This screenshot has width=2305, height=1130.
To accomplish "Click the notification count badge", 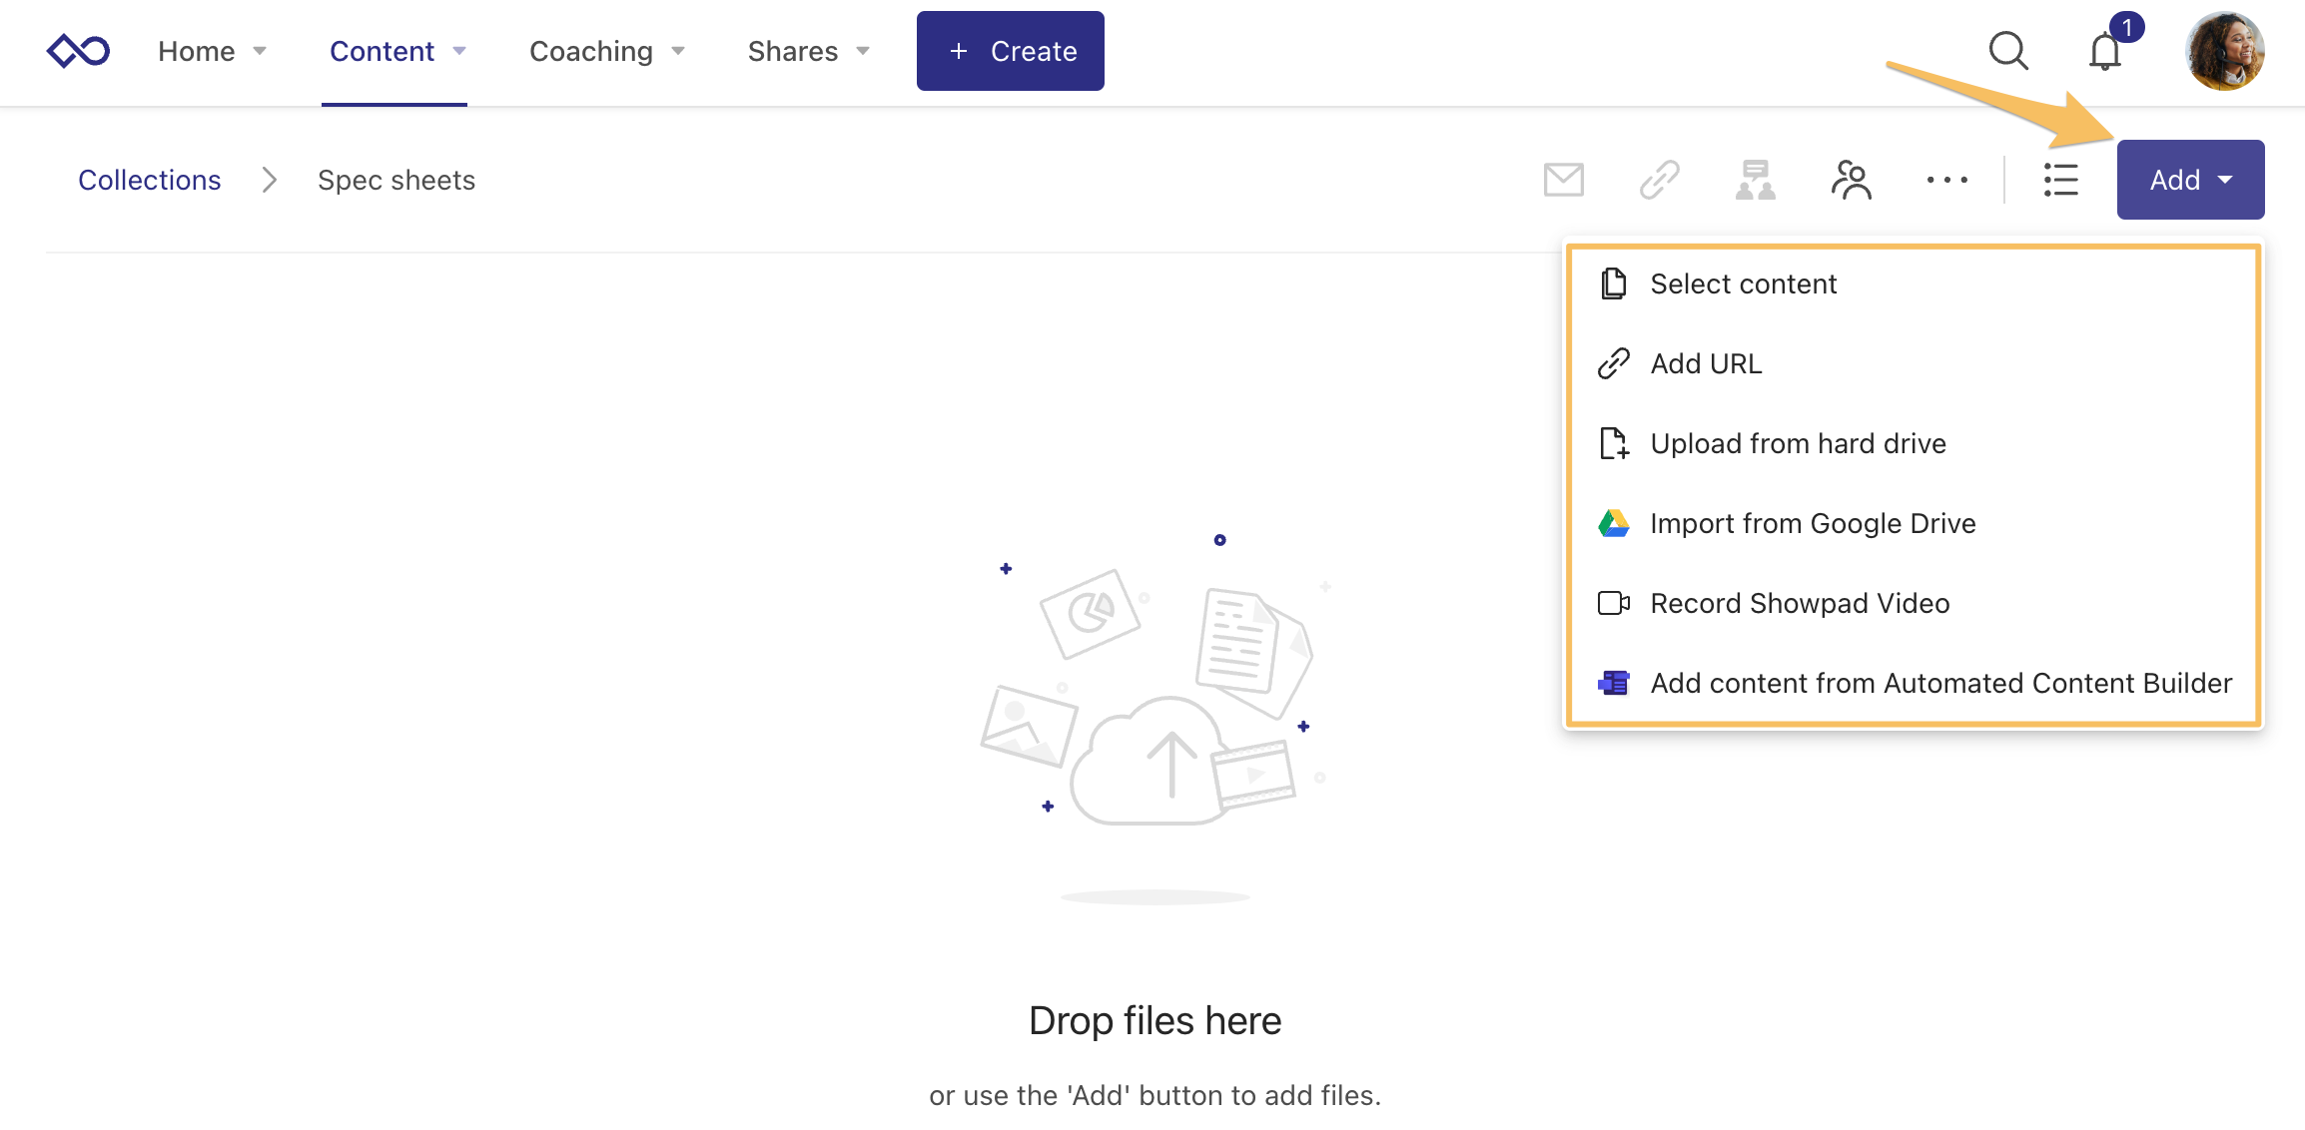I will tap(2127, 27).
